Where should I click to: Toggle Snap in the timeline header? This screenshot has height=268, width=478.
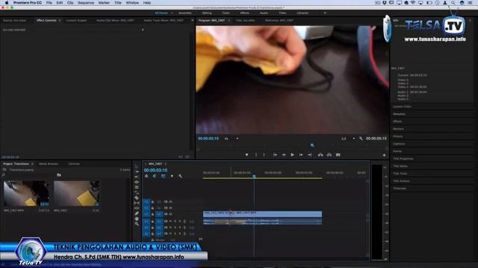[x=155, y=176]
